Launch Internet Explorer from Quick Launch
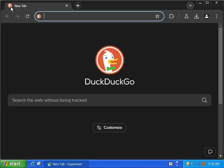 coord(33,164)
